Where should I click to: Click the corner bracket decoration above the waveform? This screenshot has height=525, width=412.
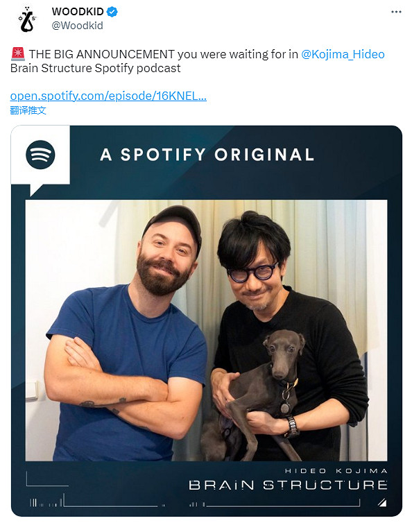(47, 479)
